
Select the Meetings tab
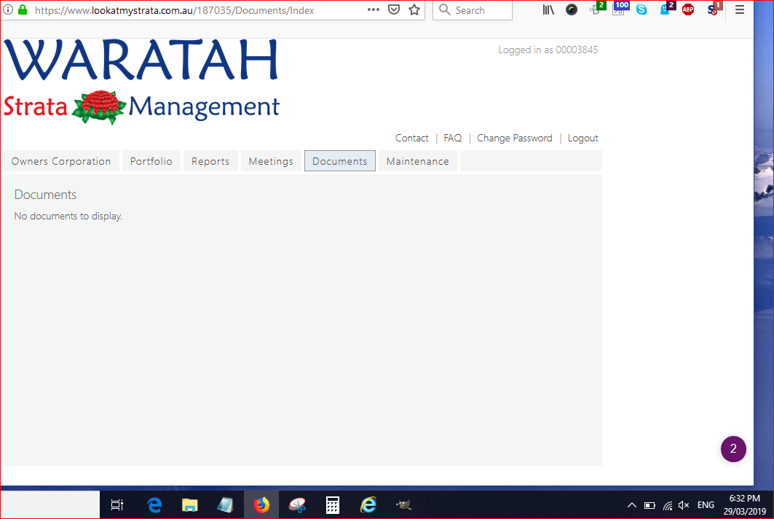coord(271,161)
